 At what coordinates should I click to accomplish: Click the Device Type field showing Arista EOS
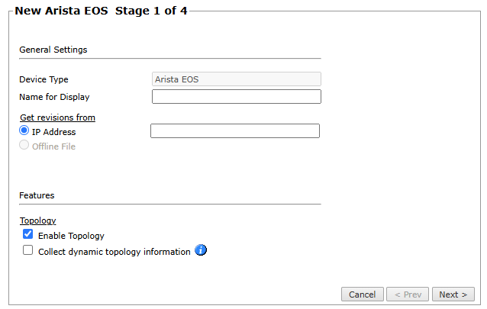point(237,79)
